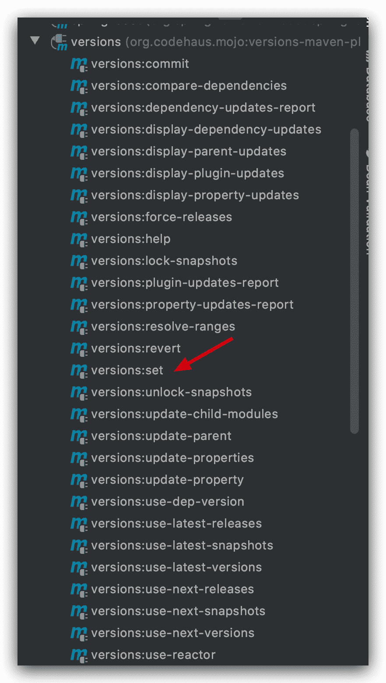This screenshot has width=386, height=683.
Task: Click the icon beside versions:help
Action: tap(79, 239)
